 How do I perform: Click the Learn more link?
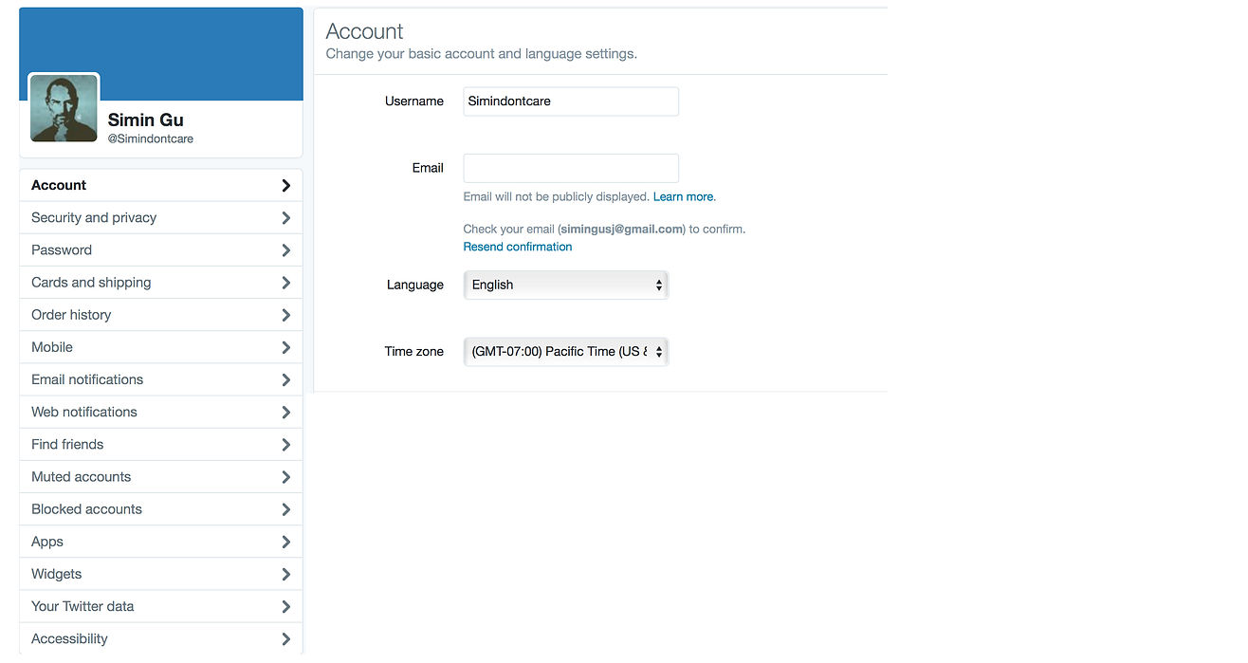pyautogui.click(x=684, y=196)
